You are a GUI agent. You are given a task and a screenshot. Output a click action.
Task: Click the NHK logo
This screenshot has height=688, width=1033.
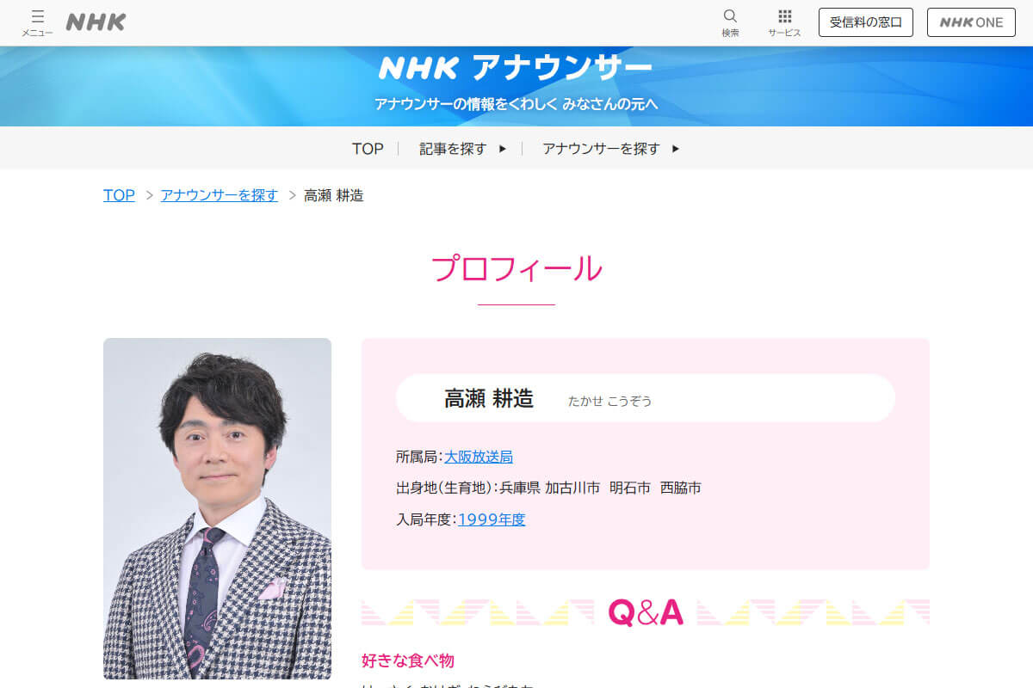tap(96, 22)
